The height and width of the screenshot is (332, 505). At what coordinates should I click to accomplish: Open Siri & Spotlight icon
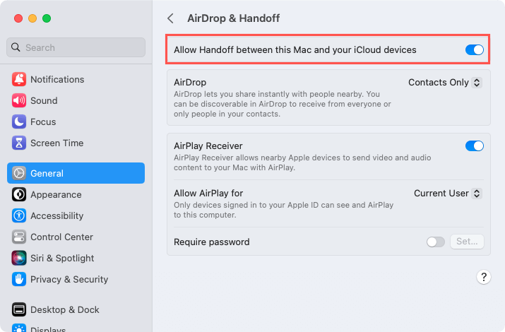[19, 259]
